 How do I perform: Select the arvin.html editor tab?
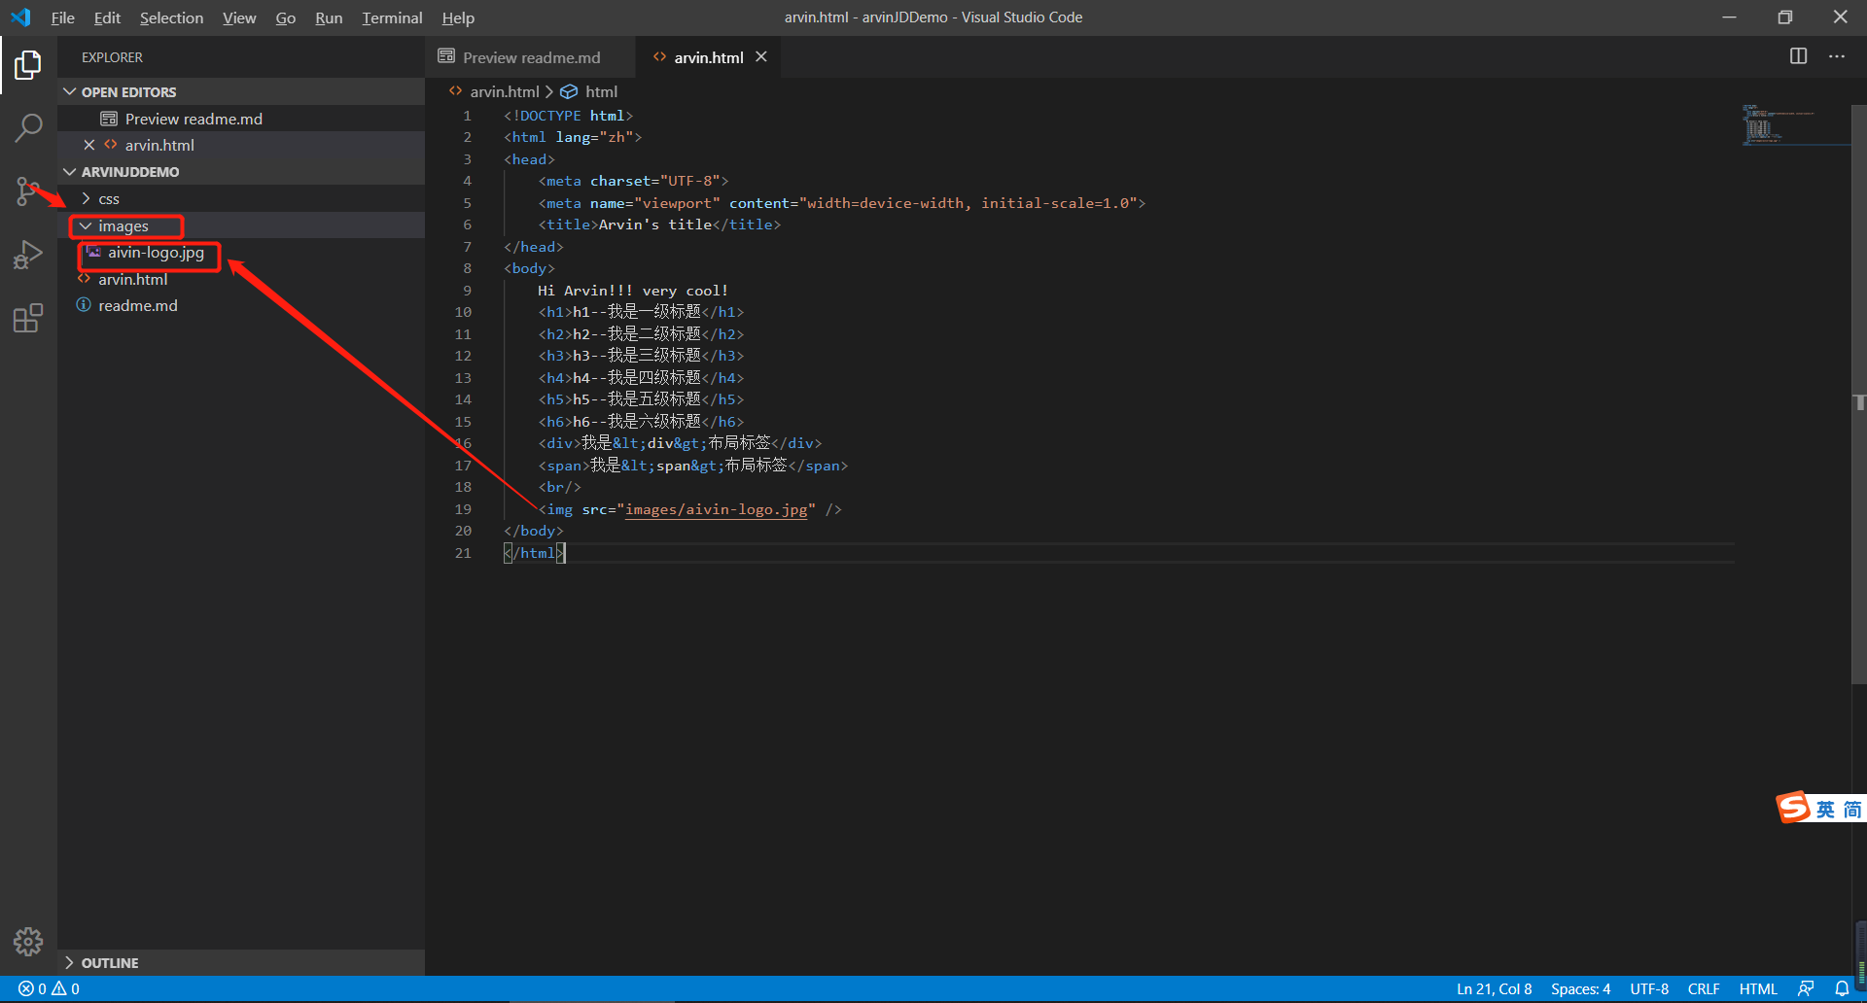(709, 57)
